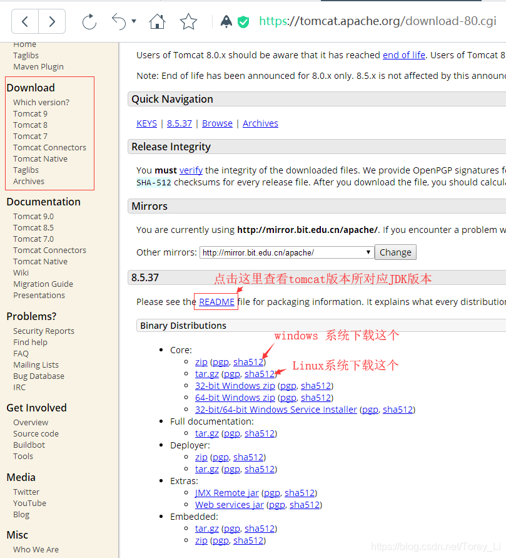The image size is (506, 558).
Task: Open Who We Are link
Action: pos(36,550)
